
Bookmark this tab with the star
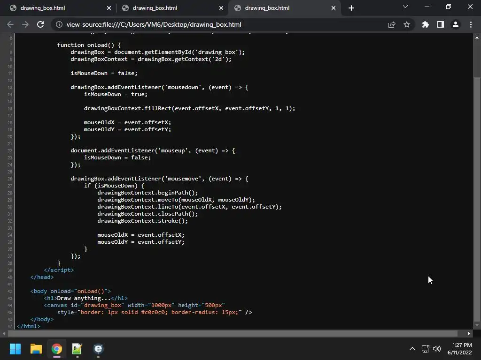[x=407, y=24]
